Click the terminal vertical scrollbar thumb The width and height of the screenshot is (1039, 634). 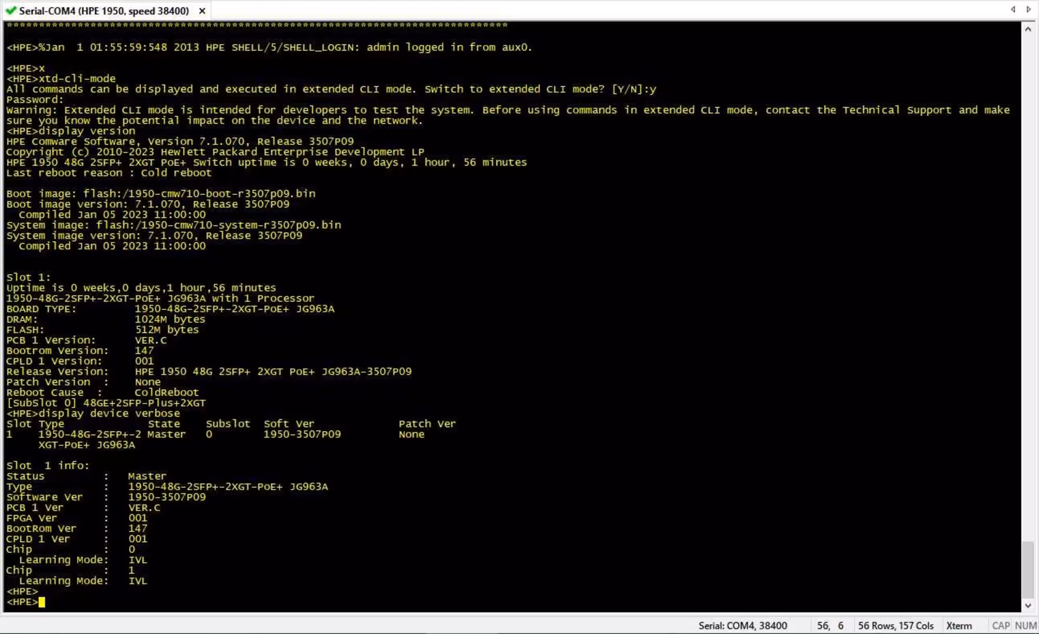(x=1028, y=570)
